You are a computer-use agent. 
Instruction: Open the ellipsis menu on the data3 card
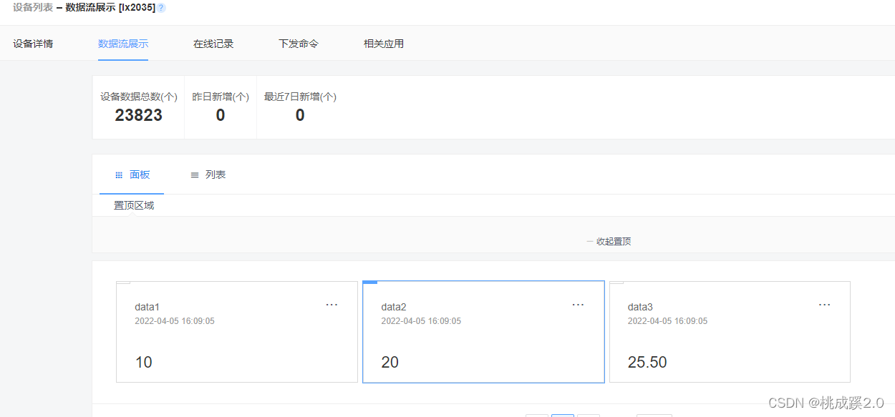(x=824, y=304)
